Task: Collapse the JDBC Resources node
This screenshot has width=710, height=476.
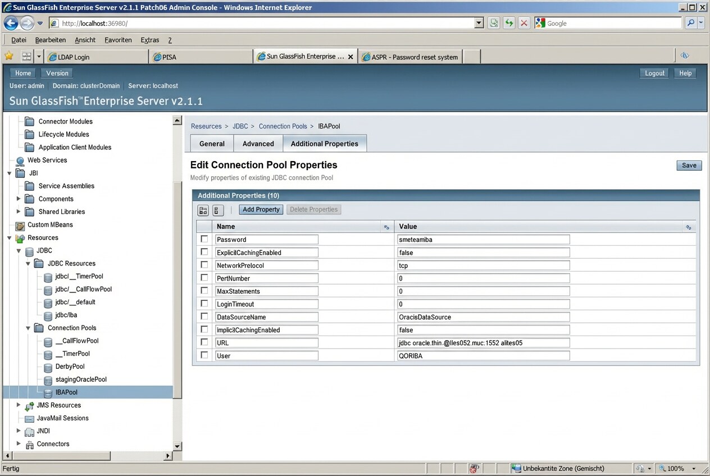Action: click(28, 264)
